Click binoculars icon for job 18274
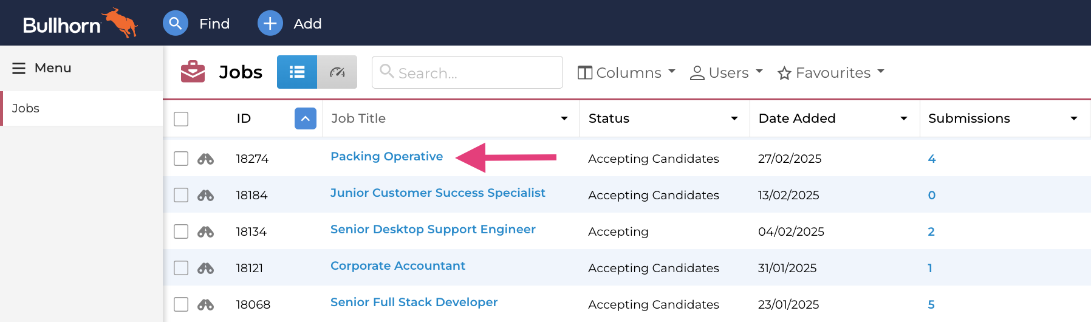The width and height of the screenshot is (1091, 322). coord(205,159)
